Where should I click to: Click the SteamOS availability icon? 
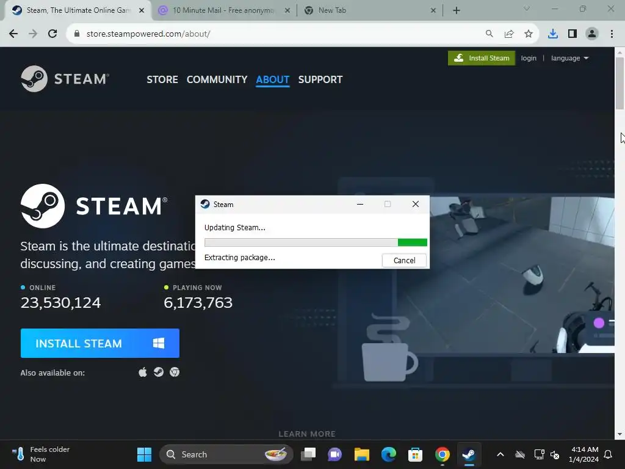(159, 372)
